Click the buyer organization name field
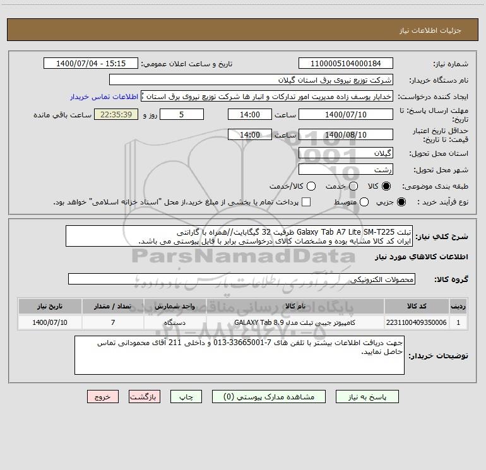The image size is (486, 470). pyautogui.click(x=251, y=79)
